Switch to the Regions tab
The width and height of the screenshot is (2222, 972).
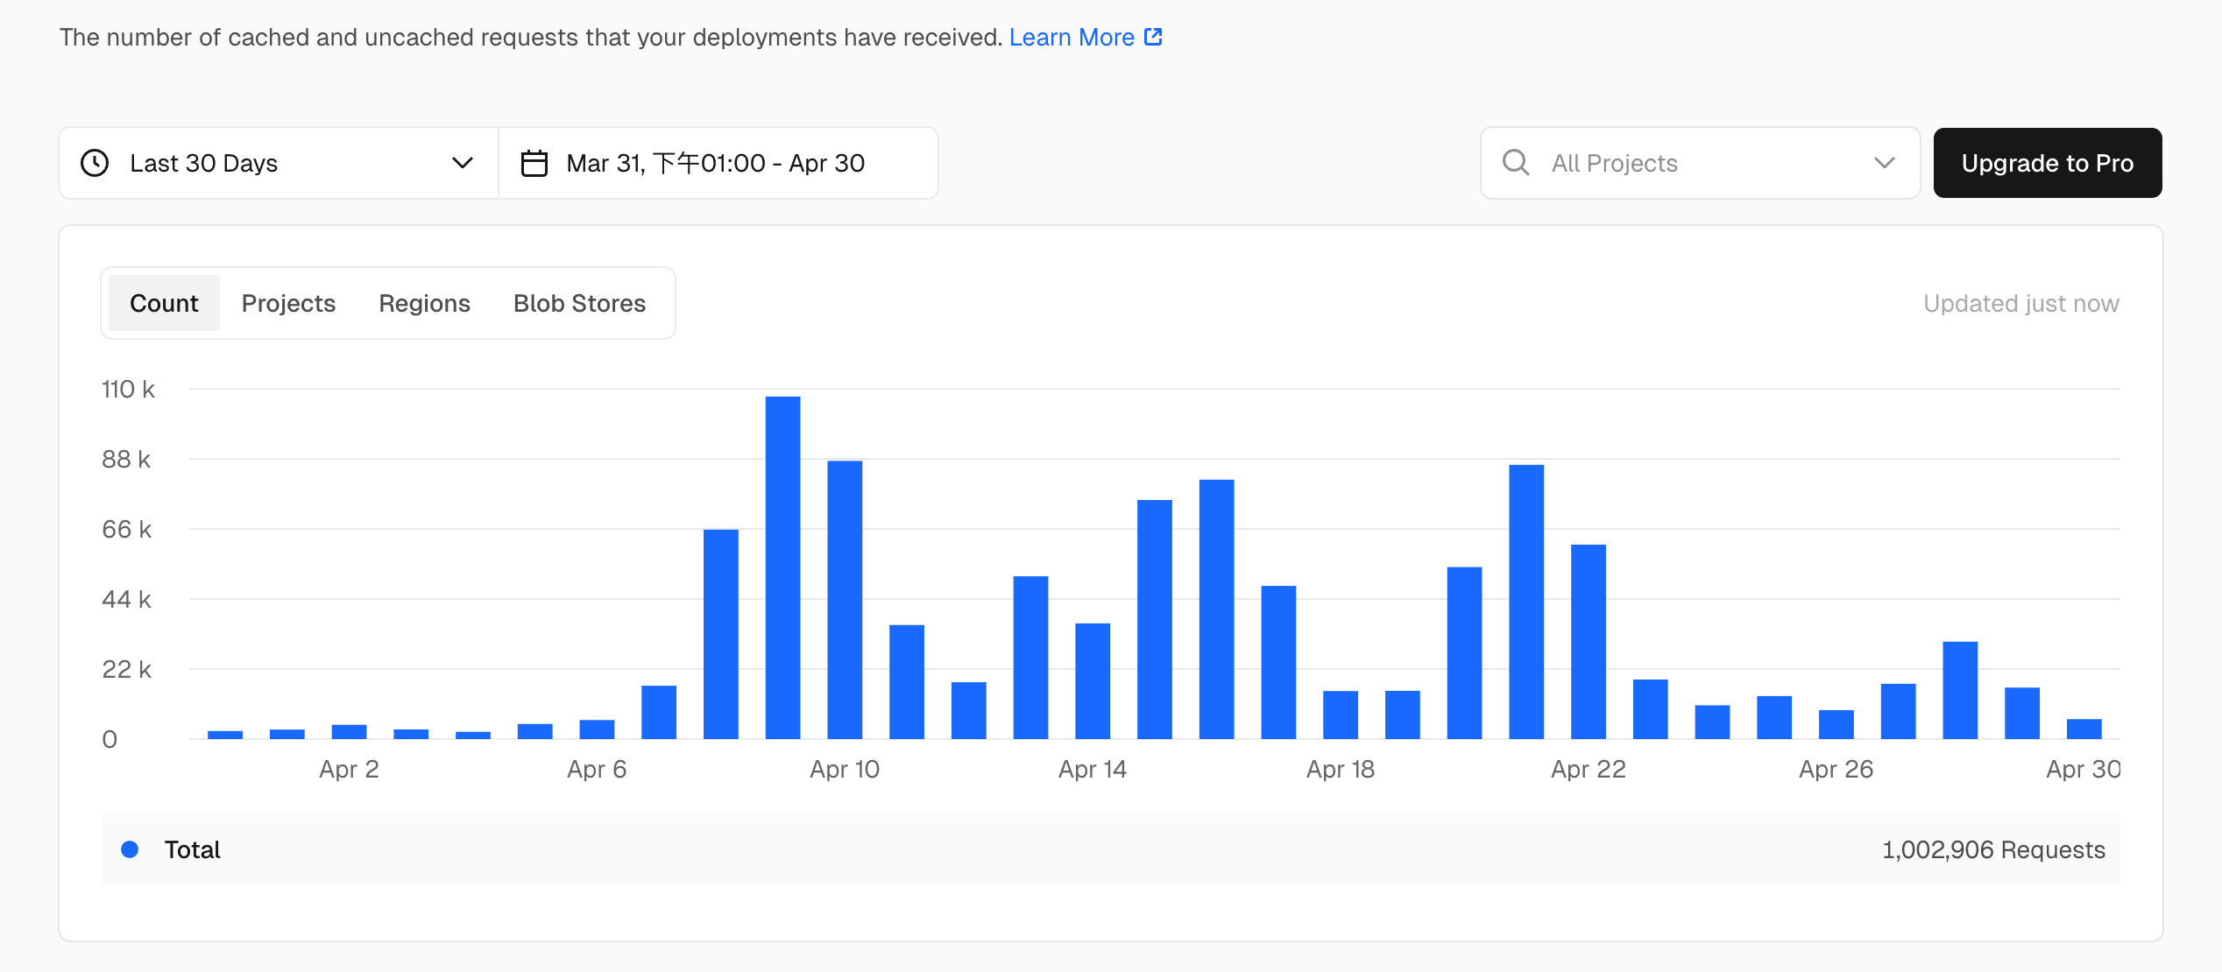pos(424,303)
